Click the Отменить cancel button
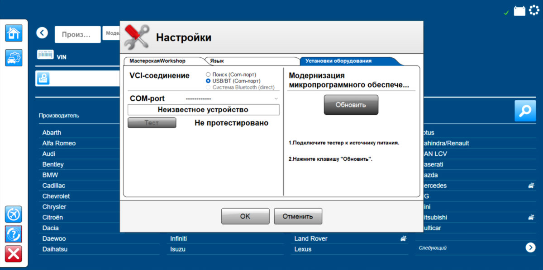Screen dimensions: 543x270 tap(298, 216)
